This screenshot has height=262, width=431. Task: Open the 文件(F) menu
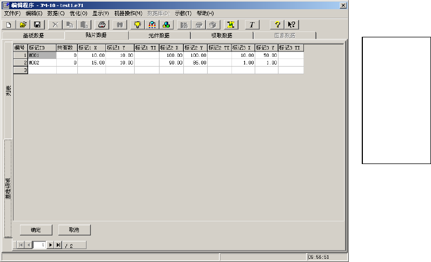12,13
